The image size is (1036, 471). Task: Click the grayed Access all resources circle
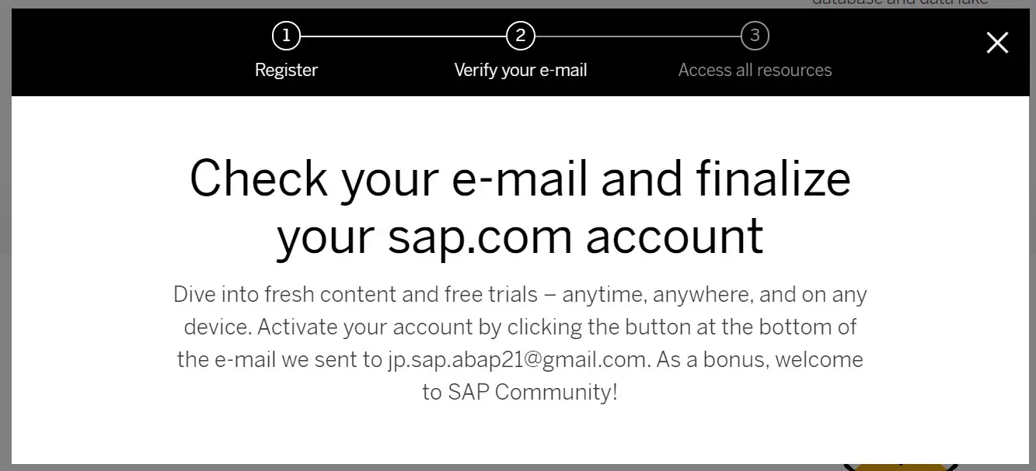tap(754, 35)
